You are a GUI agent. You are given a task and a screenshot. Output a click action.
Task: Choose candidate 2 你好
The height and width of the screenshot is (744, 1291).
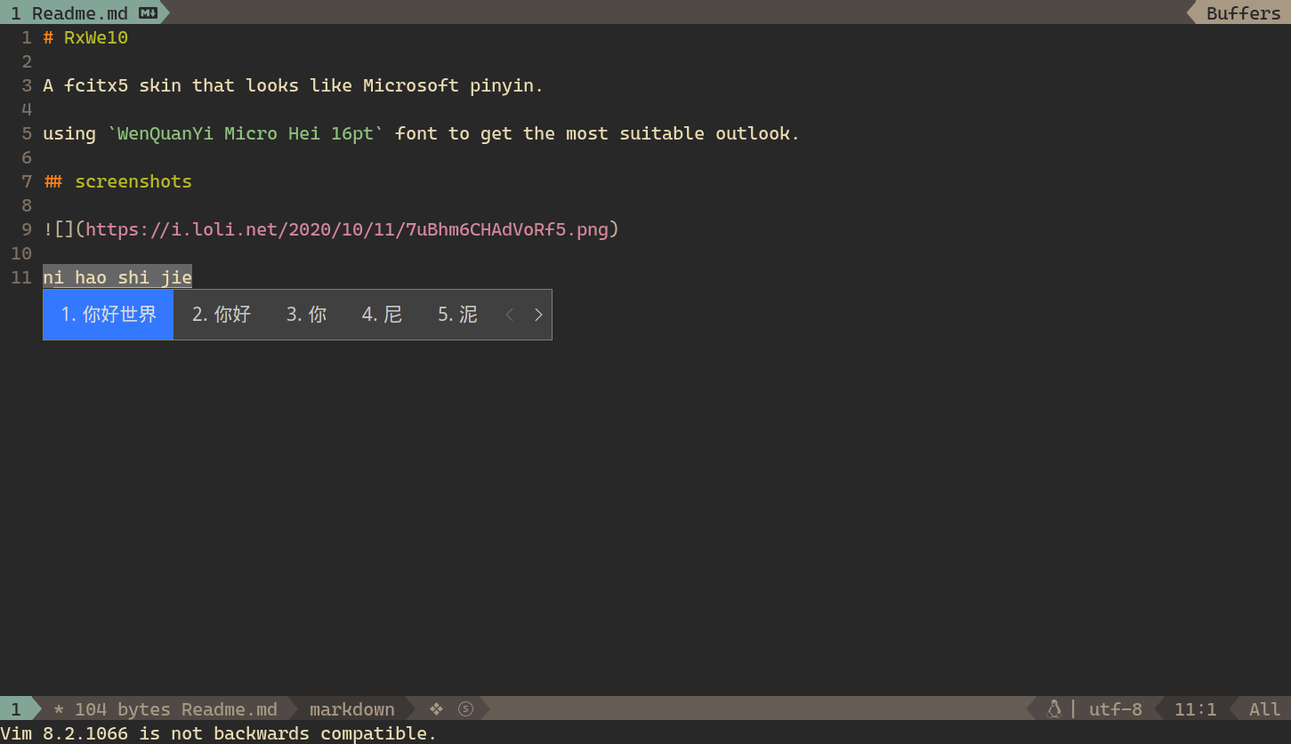(x=222, y=315)
